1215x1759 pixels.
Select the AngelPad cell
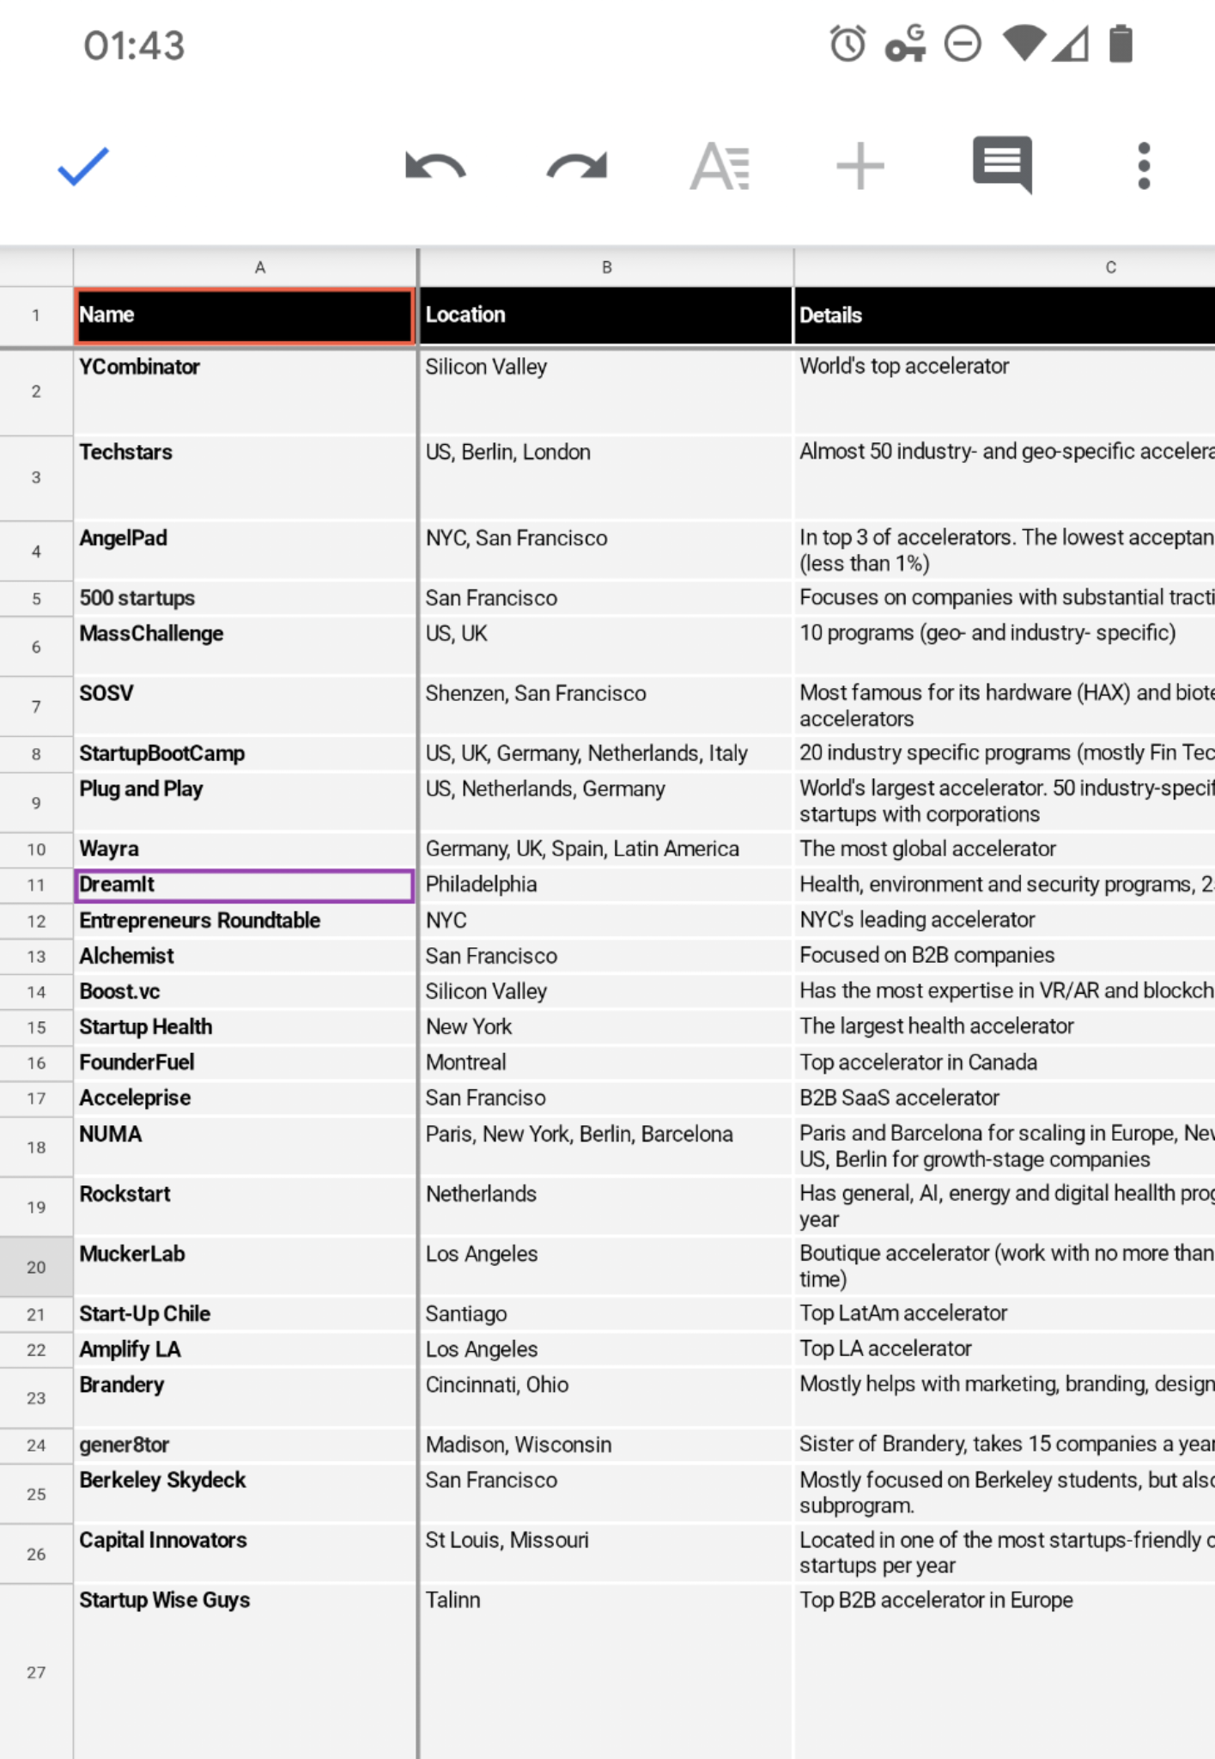pyautogui.click(x=246, y=551)
